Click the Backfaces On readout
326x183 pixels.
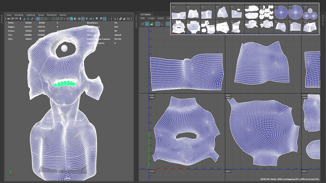pos(116,23)
